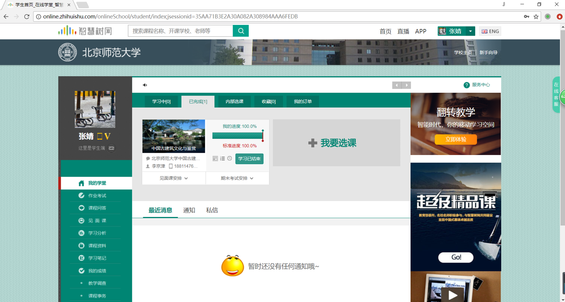Click the plus icon in 我要选课

click(x=313, y=143)
